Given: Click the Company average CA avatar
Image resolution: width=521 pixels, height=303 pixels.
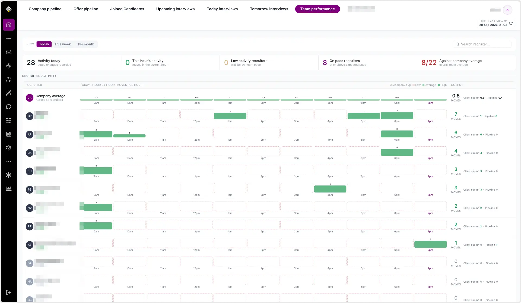Looking at the screenshot, I should [x=30, y=98].
